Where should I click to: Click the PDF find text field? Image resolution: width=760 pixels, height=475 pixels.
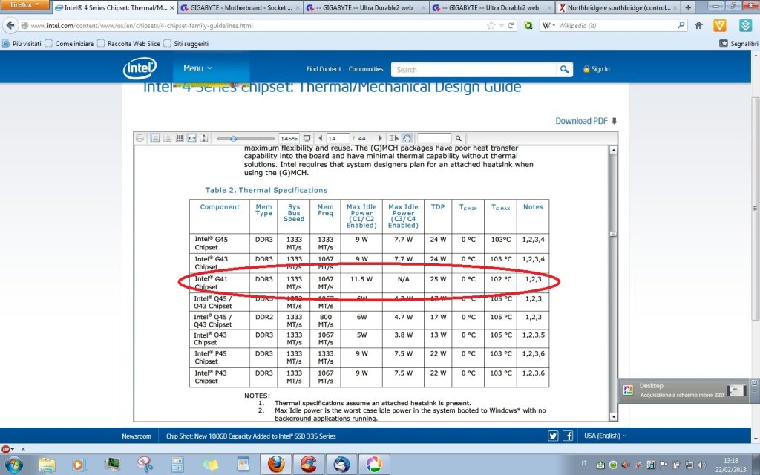[x=434, y=138]
